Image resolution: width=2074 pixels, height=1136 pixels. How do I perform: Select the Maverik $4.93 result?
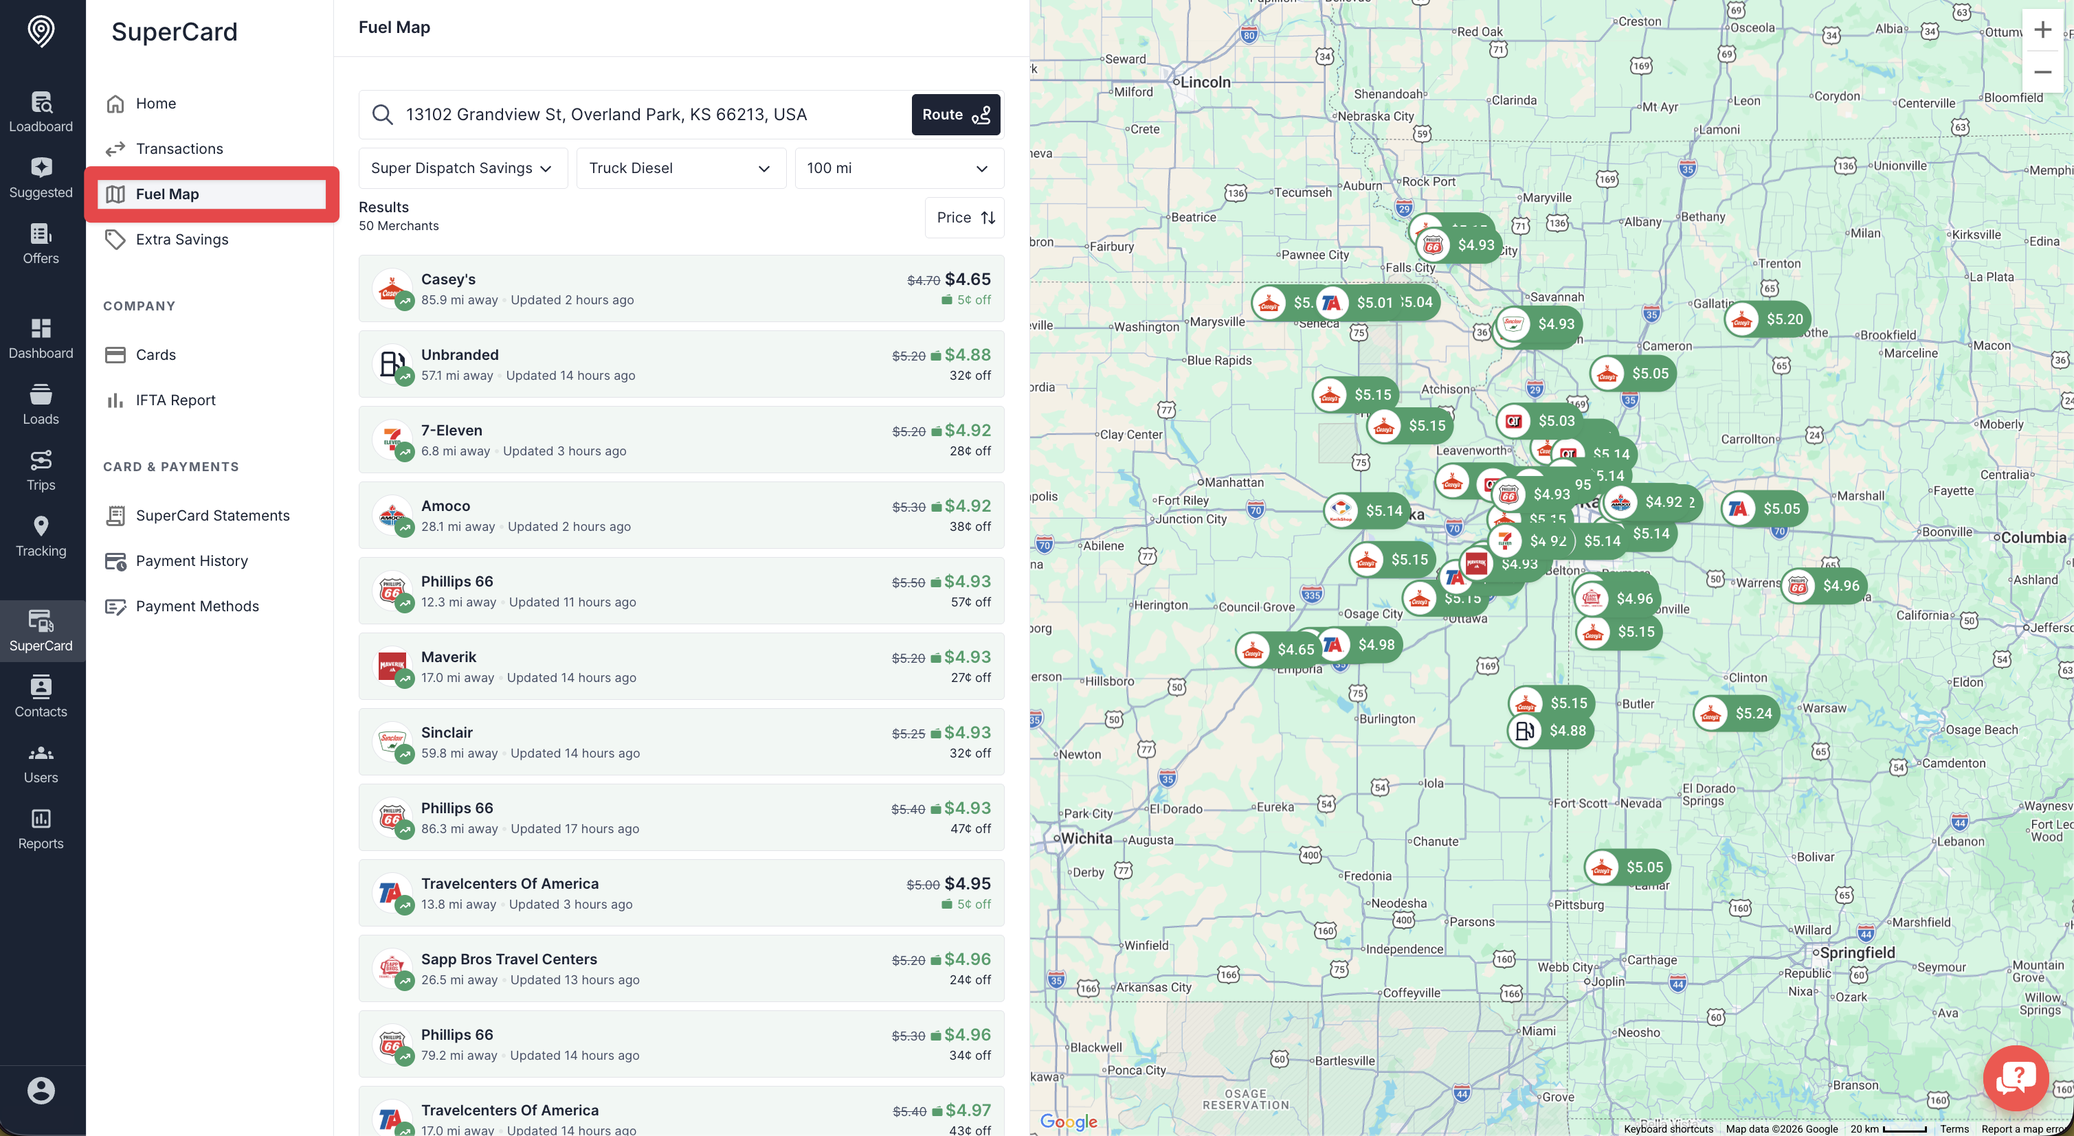[681, 667]
